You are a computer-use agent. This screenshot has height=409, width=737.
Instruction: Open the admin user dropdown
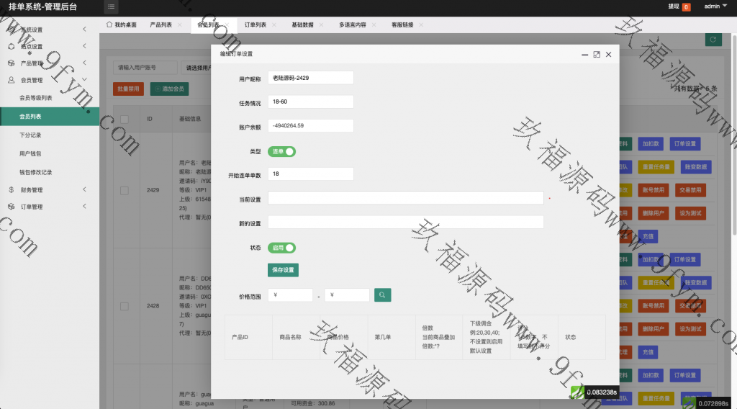[715, 6]
